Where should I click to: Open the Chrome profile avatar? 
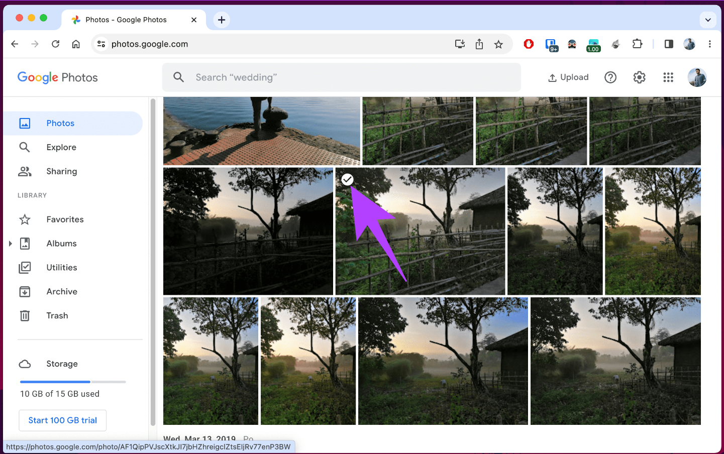tap(689, 44)
